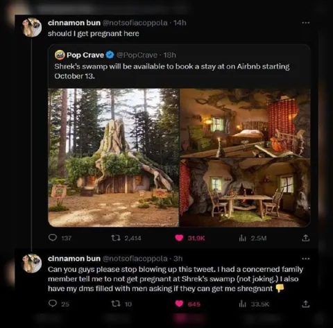Open more options menu on second tweet
The image size is (333, 328).
point(305,259)
